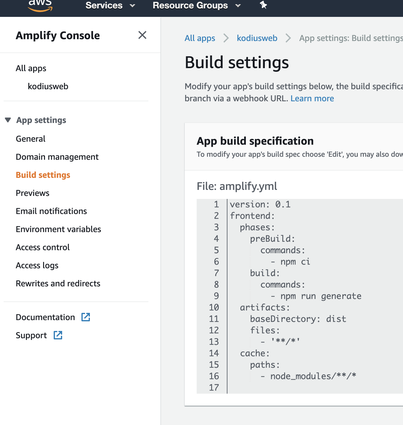Click the 'version: 0.1' line in editor

pos(260,204)
